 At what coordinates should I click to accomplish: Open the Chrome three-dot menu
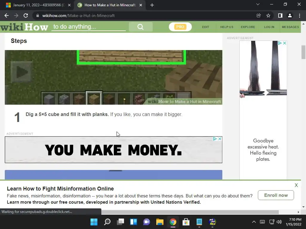[299, 16]
